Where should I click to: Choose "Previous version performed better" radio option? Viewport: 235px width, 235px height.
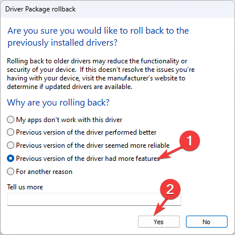(x=10, y=132)
